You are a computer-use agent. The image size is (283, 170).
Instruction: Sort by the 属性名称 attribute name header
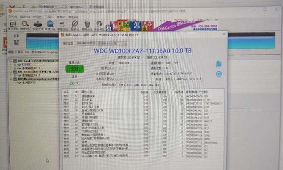pos(87,92)
